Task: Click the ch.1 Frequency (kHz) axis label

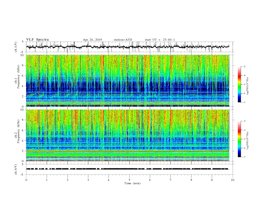Action: 17,77
